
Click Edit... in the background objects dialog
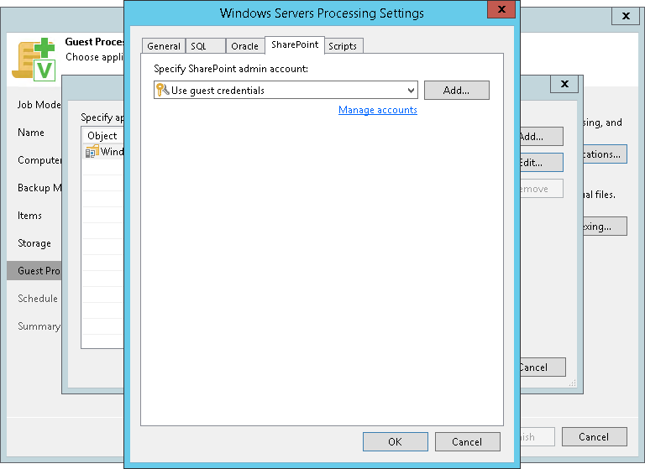pyautogui.click(x=542, y=163)
